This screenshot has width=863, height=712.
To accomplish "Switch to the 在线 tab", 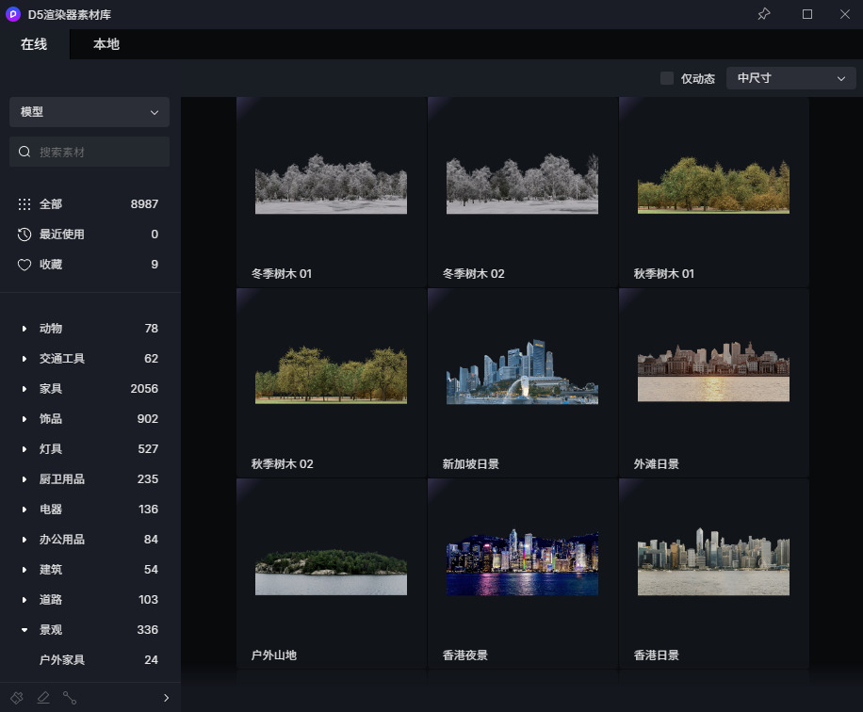I will (34, 44).
